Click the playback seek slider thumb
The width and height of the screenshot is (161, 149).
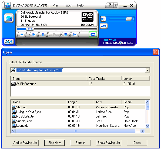click(x=30, y=29)
